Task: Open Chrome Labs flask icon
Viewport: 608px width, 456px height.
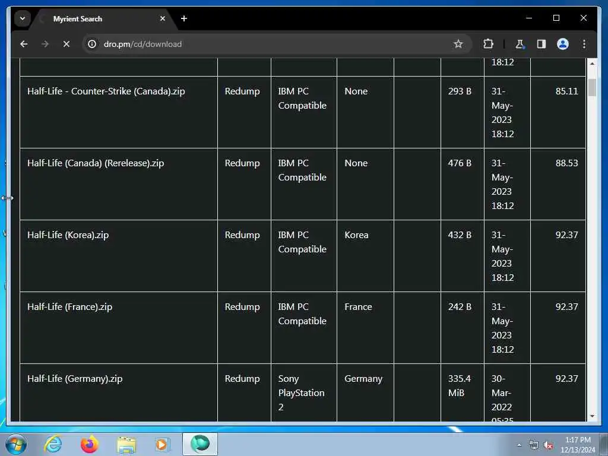Action: point(520,44)
